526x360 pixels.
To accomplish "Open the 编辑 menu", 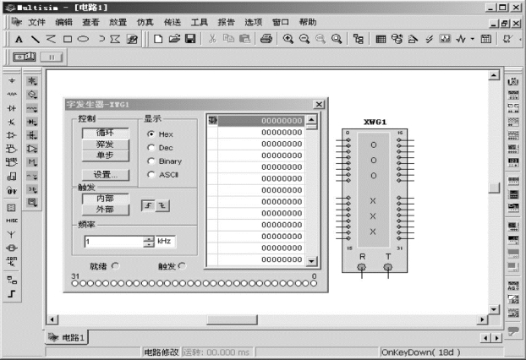I will (63, 22).
